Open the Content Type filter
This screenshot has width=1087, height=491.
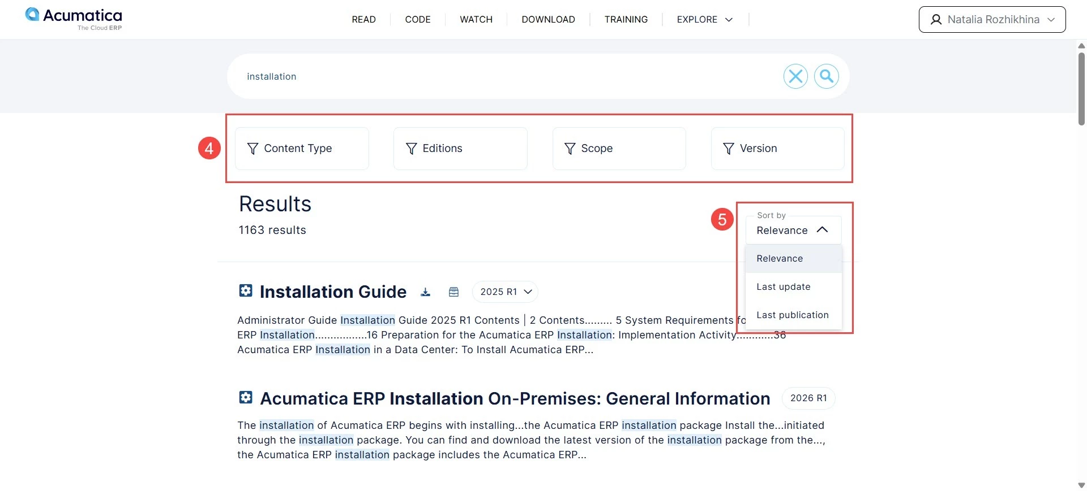tap(302, 149)
